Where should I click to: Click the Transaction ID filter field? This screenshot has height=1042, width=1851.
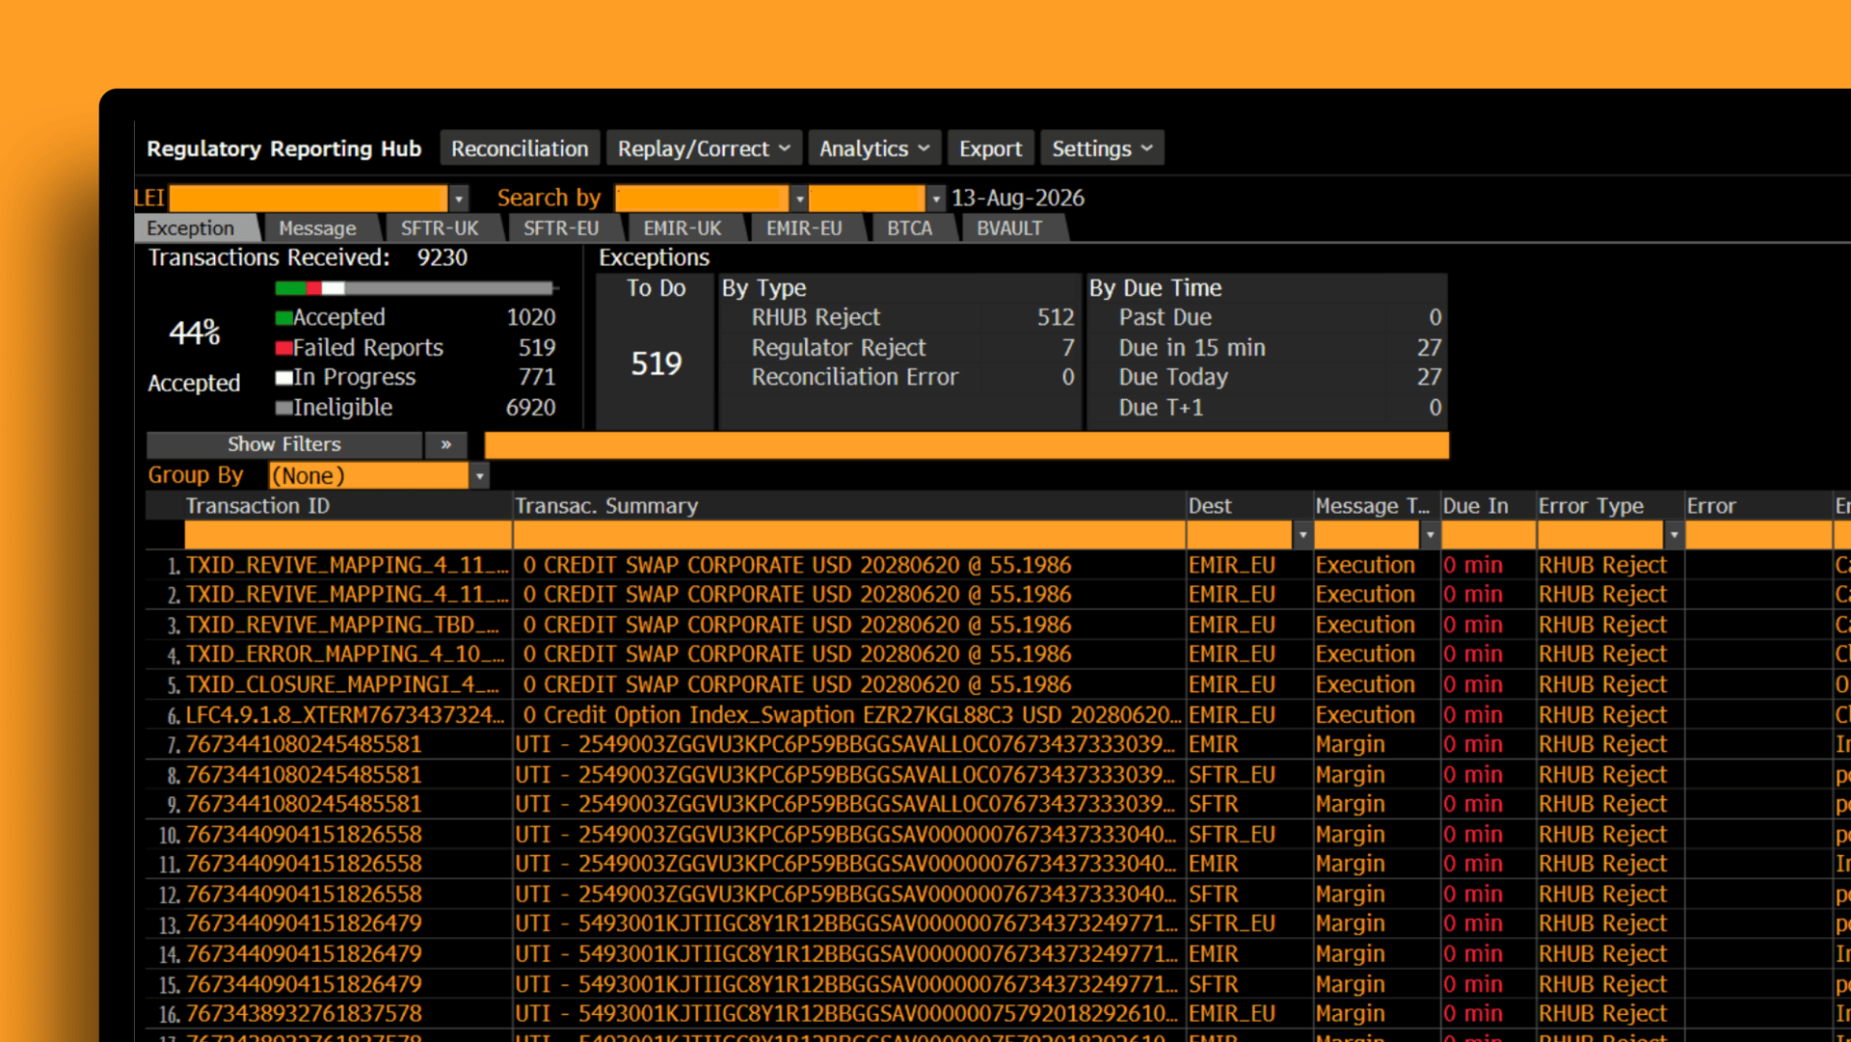pyautogui.click(x=347, y=535)
